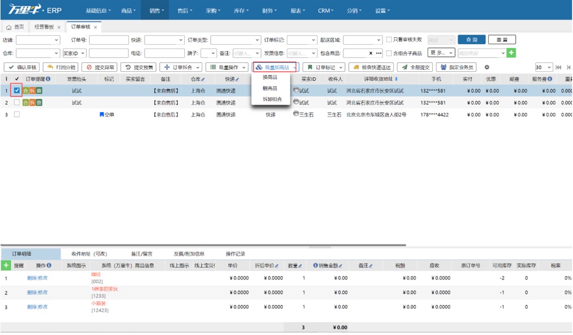Open the 订单拆合 dropdown button

coord(181,67)
